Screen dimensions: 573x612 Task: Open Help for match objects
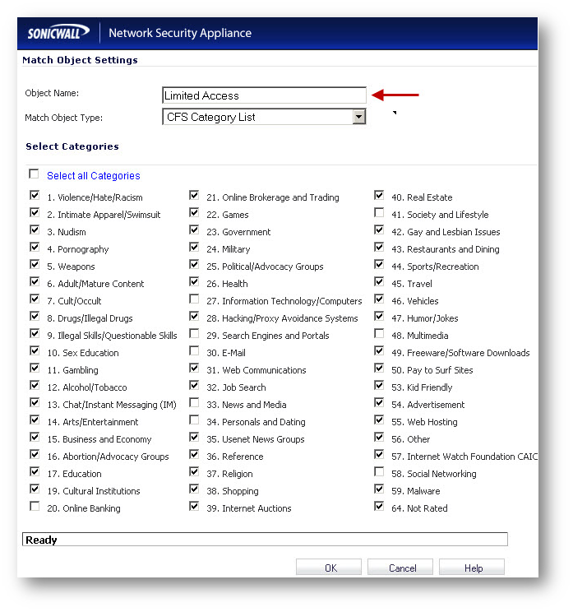472,568
